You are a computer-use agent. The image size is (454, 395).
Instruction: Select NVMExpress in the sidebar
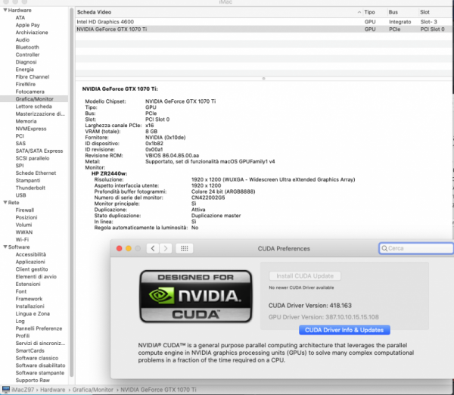point(31,129)
